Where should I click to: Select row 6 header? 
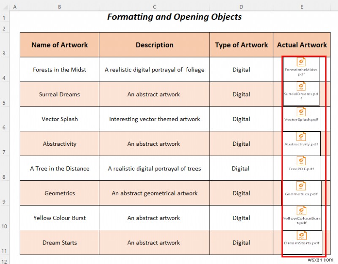[5, 119]
